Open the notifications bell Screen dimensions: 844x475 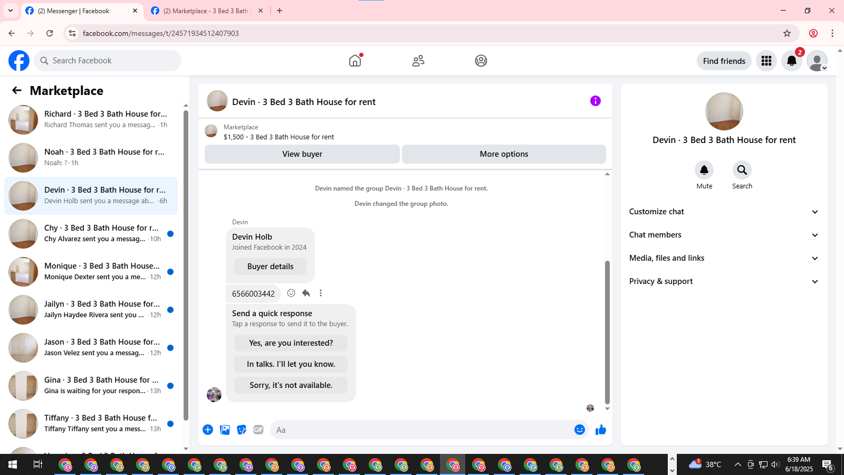point(792,61)
